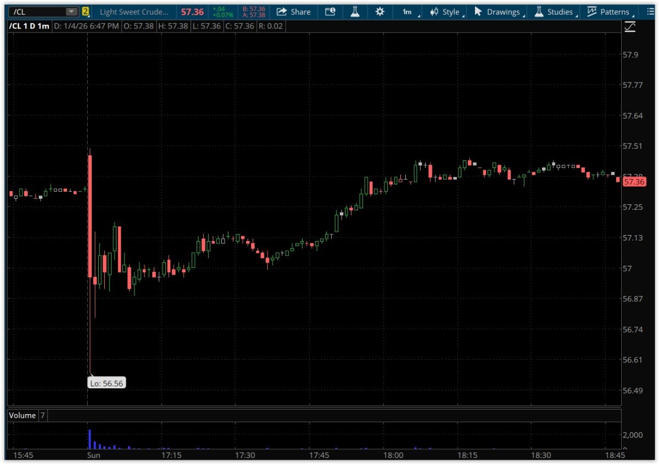Viewport: 659px width, 464px height.
Task: Open the flask analysis icon in toolbar
Action: (355, 12)
